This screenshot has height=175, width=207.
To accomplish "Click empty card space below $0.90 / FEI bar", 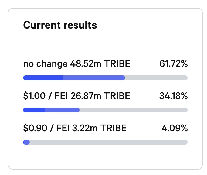I will pos(105,156).
